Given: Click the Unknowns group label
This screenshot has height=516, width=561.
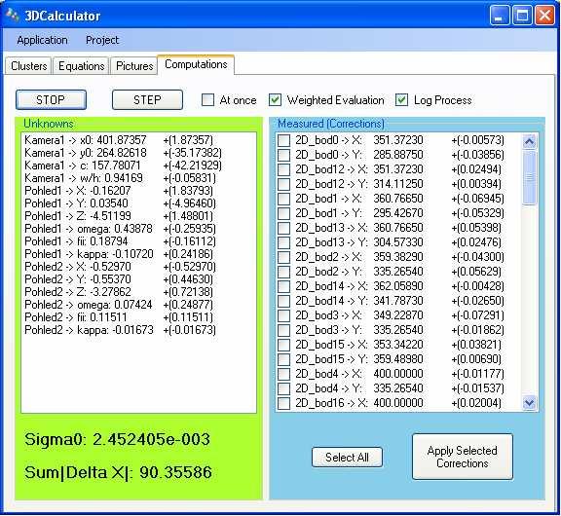Looking at the screenshot, I should [49, 124].
